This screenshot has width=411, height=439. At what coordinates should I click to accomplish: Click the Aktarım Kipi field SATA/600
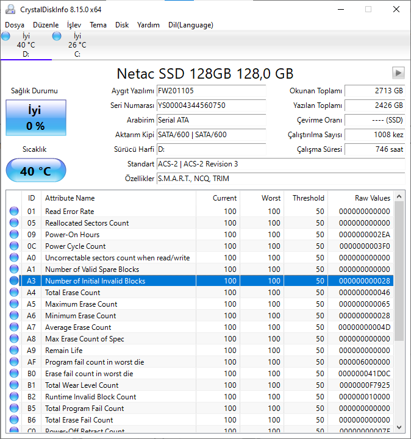pos(212,135)
